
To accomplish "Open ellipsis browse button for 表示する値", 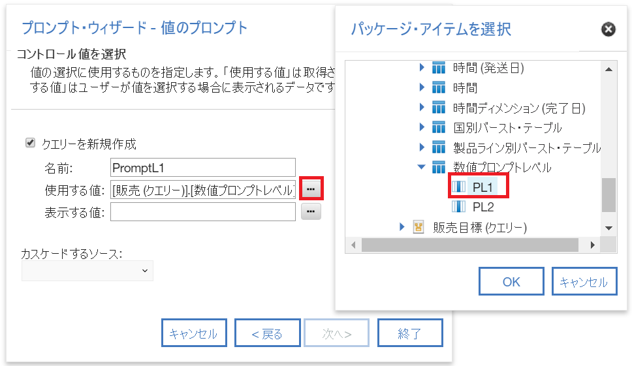I will 311,211.
